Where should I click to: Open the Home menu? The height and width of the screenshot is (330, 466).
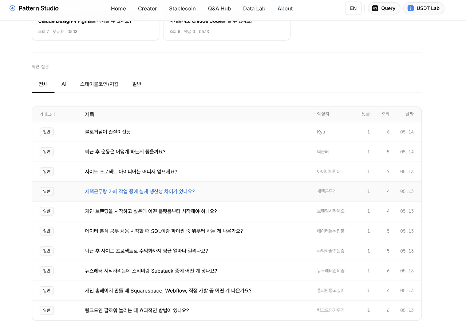(x=118, y=8)
